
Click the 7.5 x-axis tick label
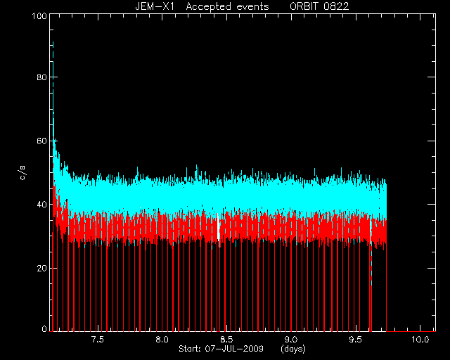coord(98,340)
